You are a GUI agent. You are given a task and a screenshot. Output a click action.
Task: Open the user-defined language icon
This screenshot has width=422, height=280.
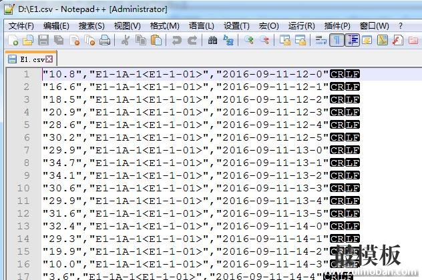tap(367, 40)
